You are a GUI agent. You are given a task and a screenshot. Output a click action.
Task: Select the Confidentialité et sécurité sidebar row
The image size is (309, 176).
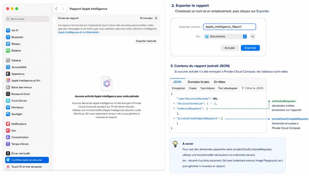(27, 160)
